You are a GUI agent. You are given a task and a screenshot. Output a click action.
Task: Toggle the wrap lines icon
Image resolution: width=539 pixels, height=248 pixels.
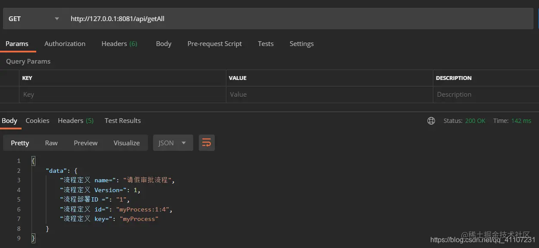coord(207,143)
